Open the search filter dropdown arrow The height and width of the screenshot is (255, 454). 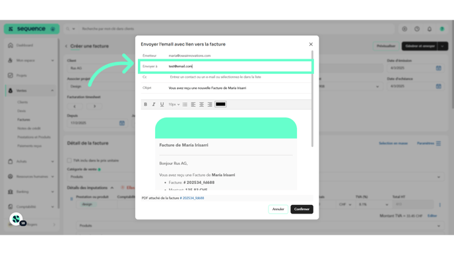[x=73, y=29]
